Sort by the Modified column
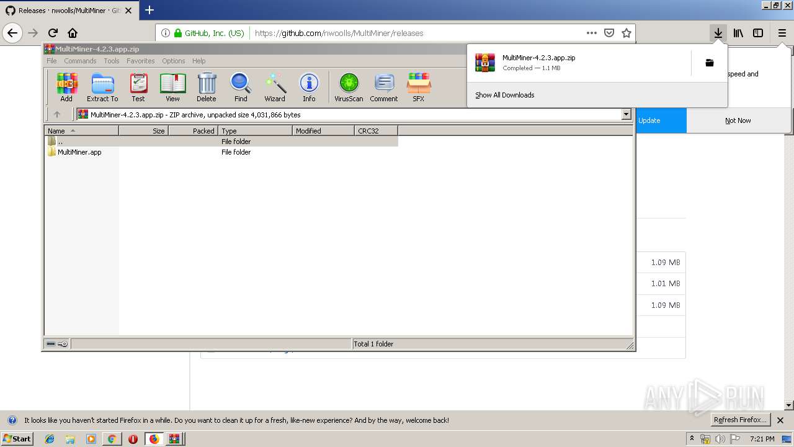The image size is (794, 447). coord(323,130)
